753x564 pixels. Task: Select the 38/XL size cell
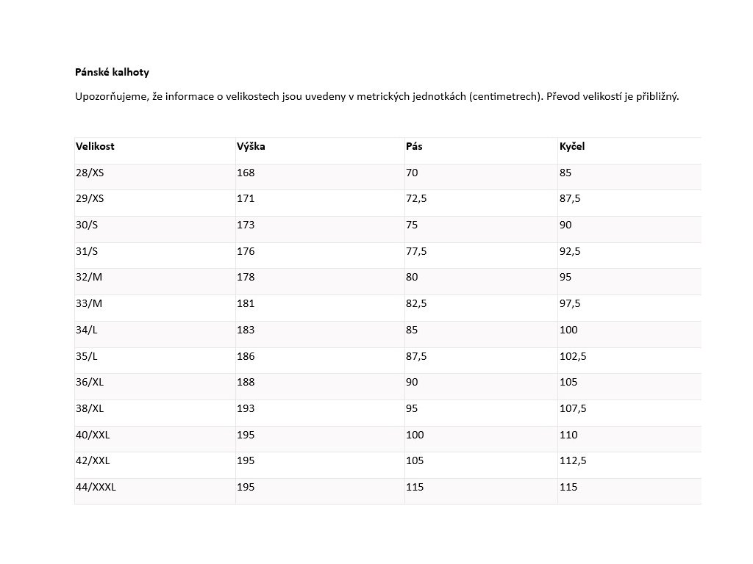point(90,408)
